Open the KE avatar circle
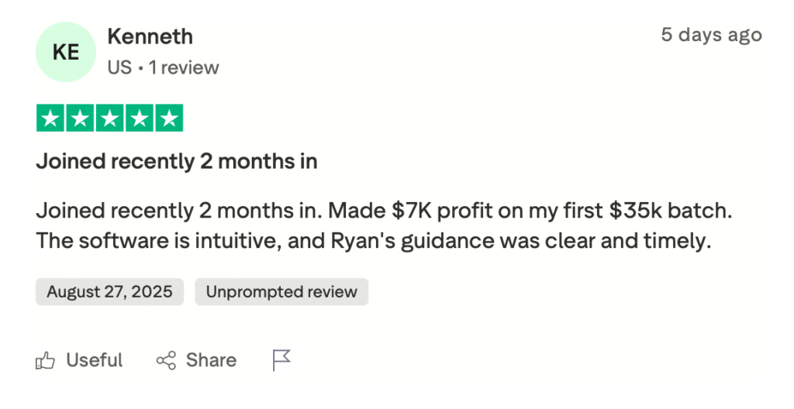 click(x=65, y=53)
